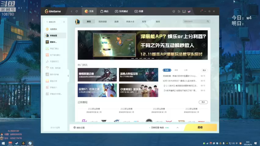The image size is (260, 146).
Task: Click the 搜索应用 search field
Action: (53, 22)
